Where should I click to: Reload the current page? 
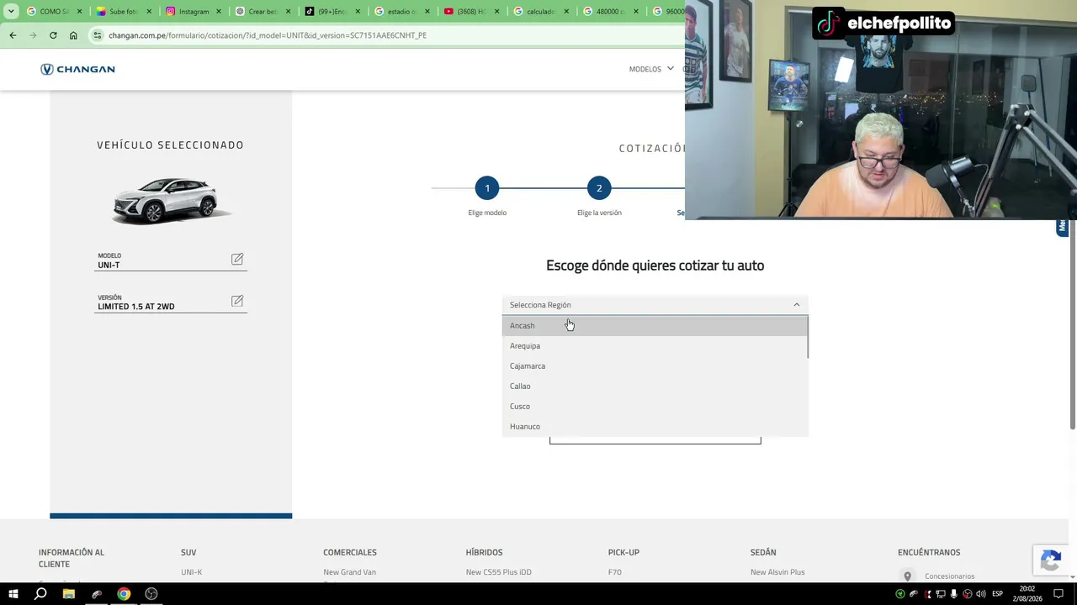coord(53,35)
